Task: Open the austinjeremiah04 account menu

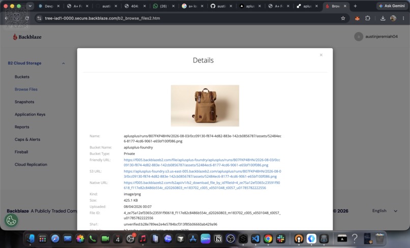Action: click(376, 37)
